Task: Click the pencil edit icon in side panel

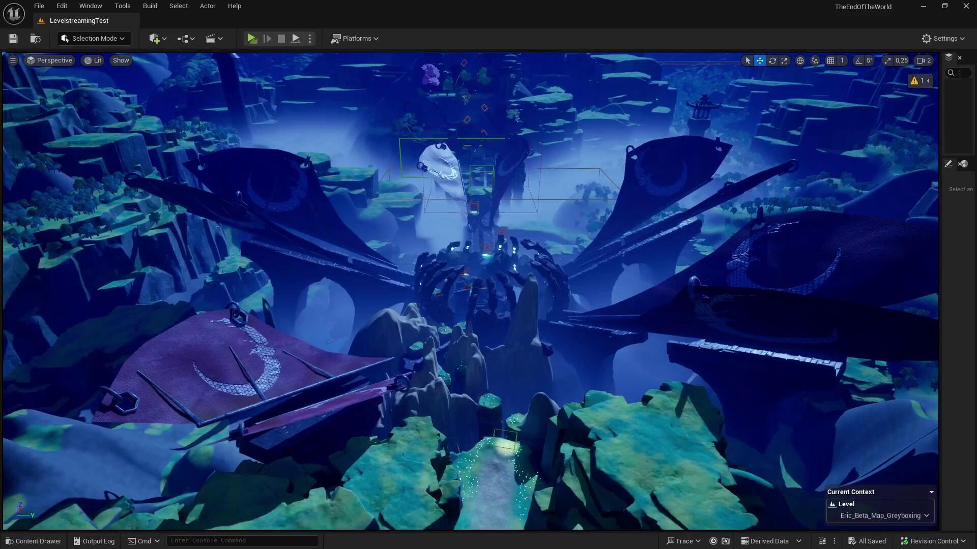Action: coord(949,164)
